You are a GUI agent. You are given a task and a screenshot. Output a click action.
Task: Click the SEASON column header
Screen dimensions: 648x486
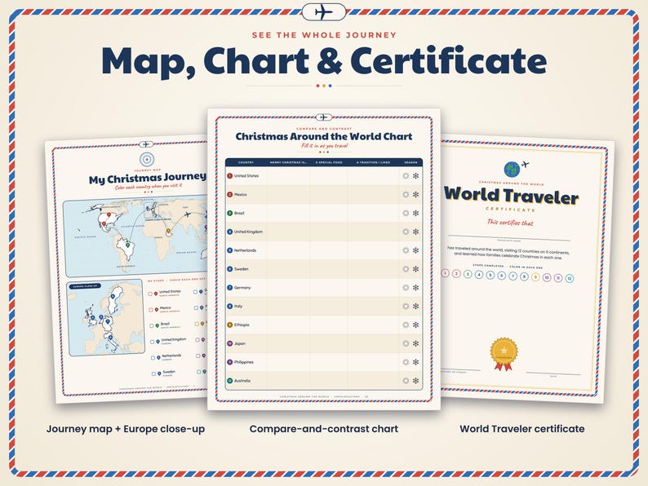tap(411, 162)
